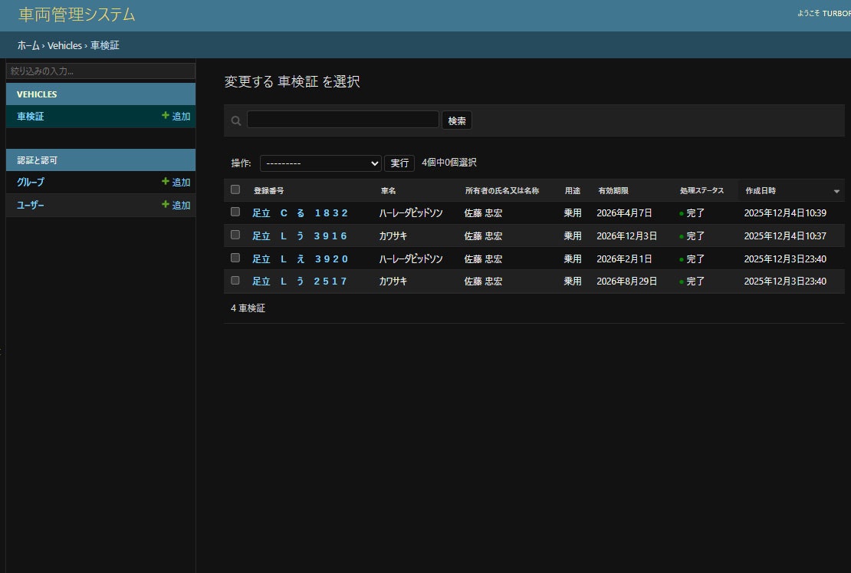This screenshot has width=851, height=573.
Task: Click the 4個中0個選択 selection counter
Action: coord(449,163)
